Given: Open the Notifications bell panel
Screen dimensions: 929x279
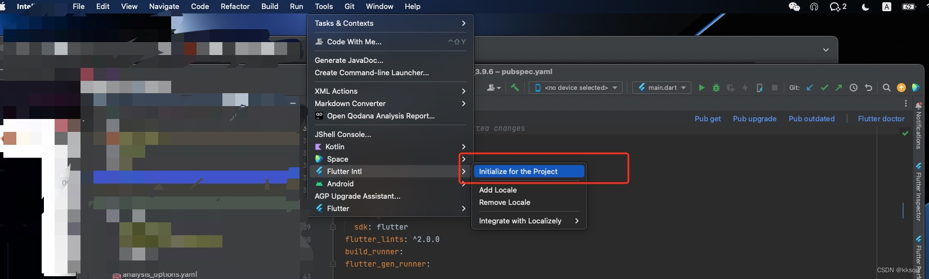Looking at the screenshot, I should (x=919, y=125).
